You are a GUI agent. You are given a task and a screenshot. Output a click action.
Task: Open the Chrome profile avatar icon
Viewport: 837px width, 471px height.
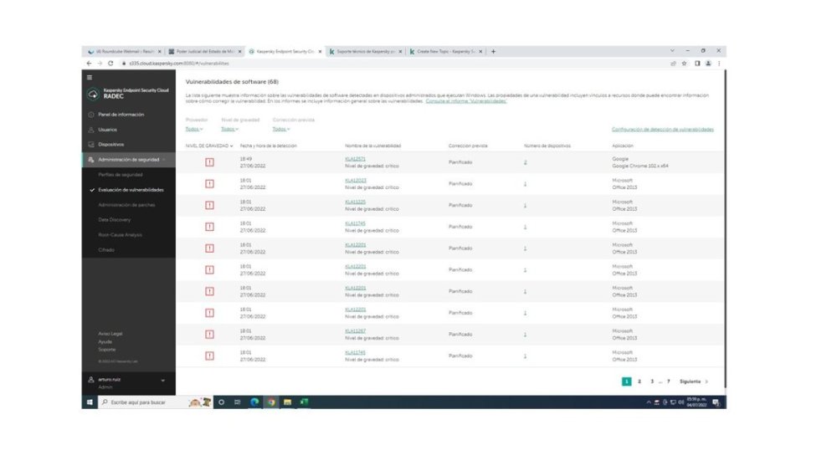click(708, 63)
